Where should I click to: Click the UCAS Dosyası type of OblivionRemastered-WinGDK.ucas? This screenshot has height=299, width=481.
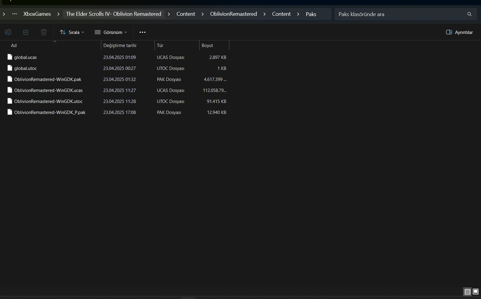[x=171, y=90]
